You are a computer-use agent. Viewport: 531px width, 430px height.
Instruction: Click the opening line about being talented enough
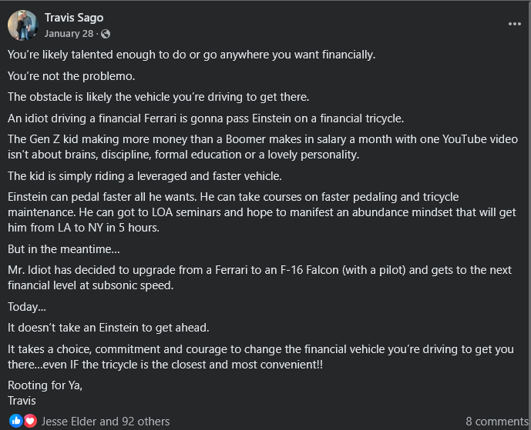(x=191, y=55)
